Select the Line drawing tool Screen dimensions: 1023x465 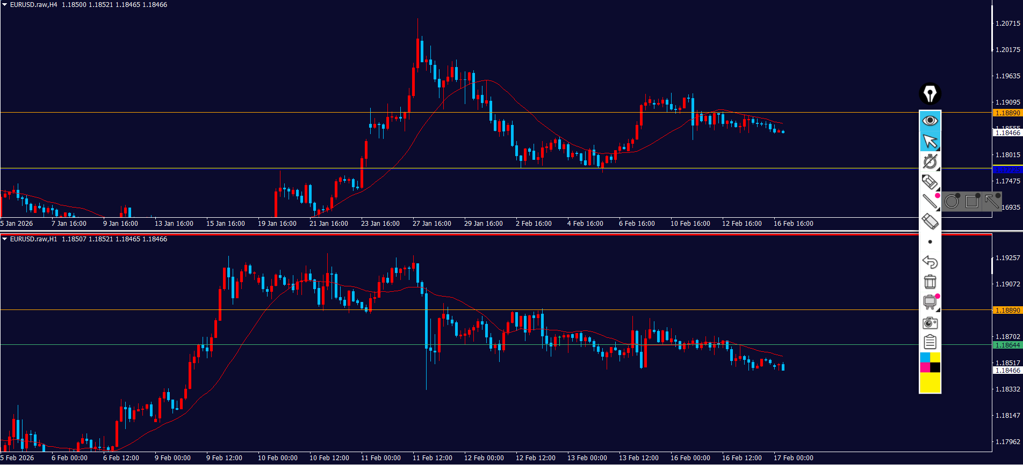tap(930, 202)
